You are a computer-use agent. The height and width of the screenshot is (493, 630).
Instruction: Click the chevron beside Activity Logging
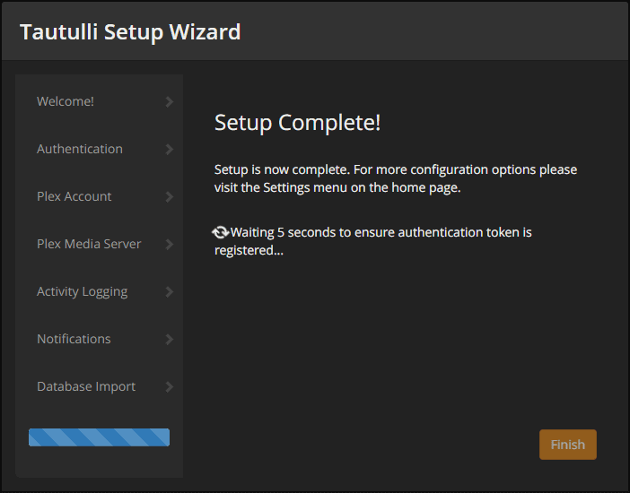[x=170, y=292]
